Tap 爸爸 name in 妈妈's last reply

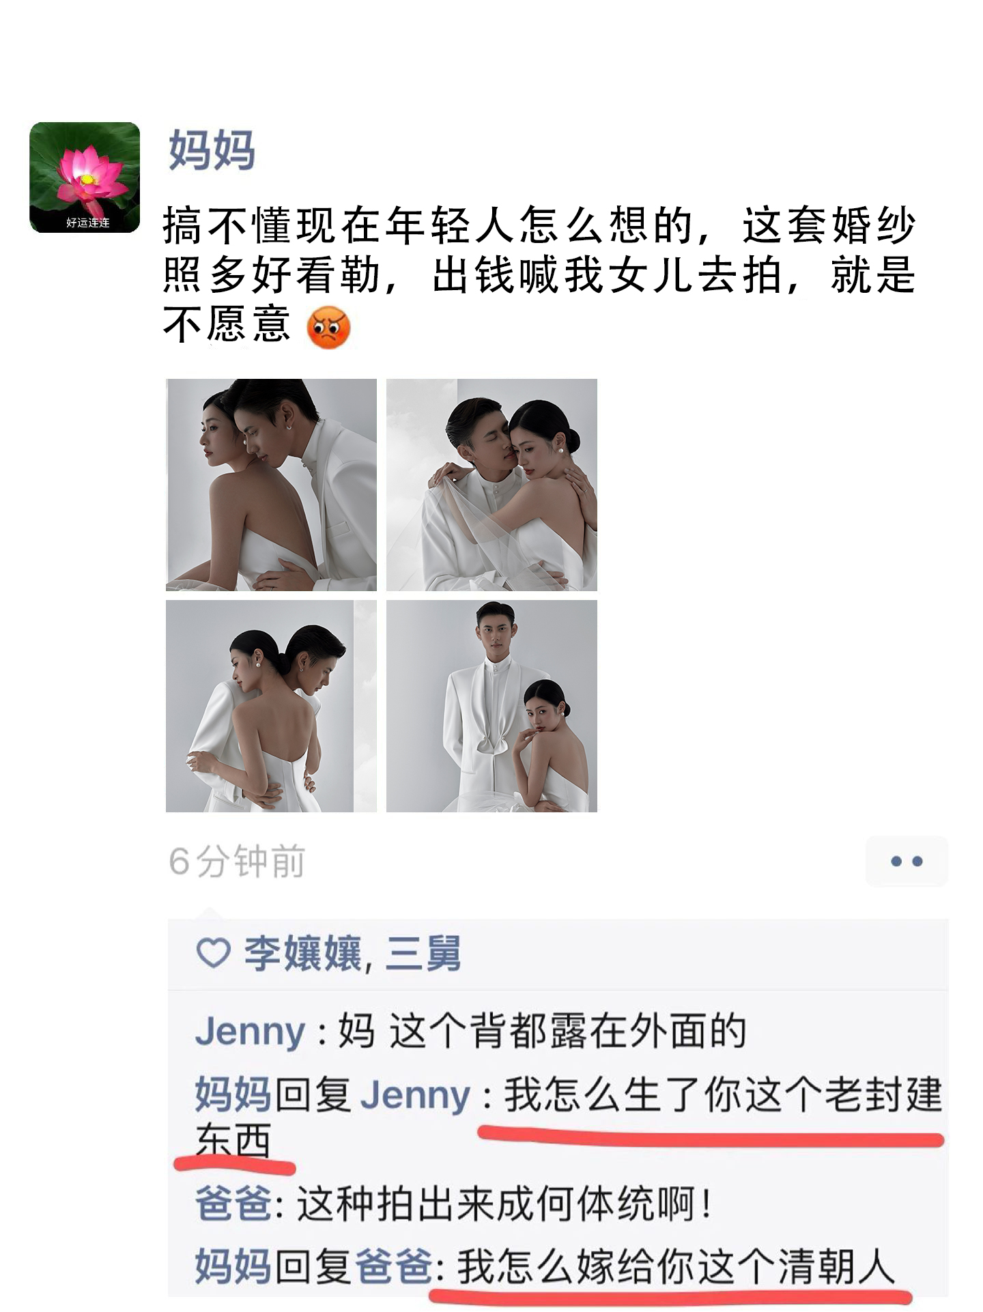click(x=394, y=1266)
